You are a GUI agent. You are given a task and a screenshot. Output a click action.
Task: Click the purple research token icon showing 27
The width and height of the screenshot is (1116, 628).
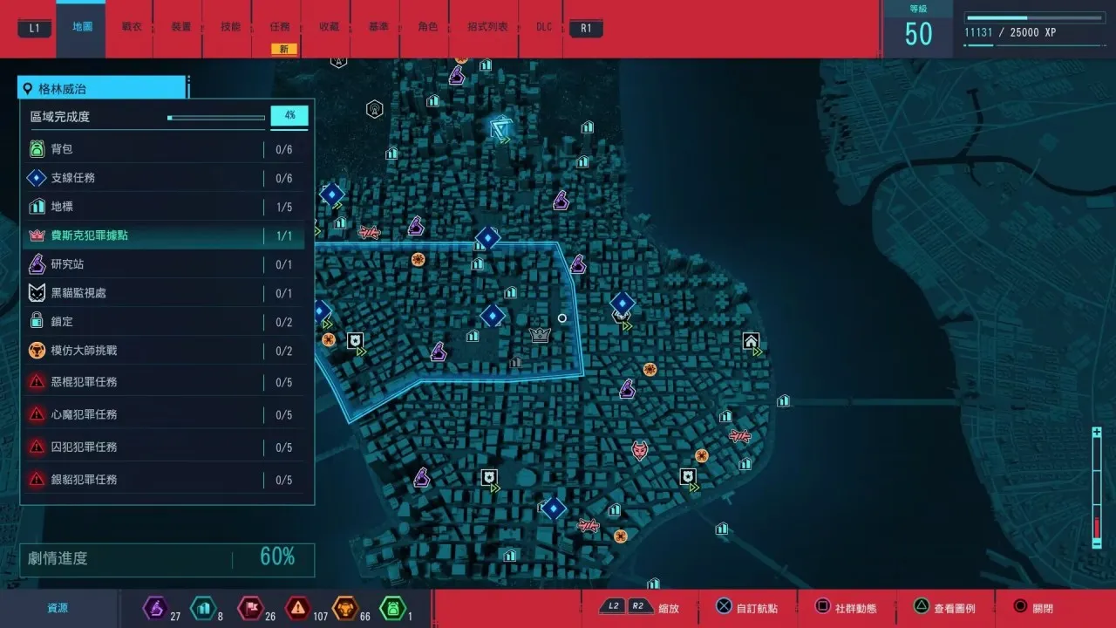coord(155,607)
